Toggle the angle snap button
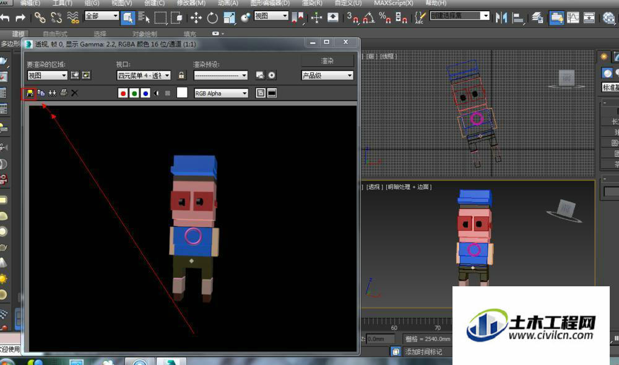Screen dimensions: 619x365 [x=369, y=18]
